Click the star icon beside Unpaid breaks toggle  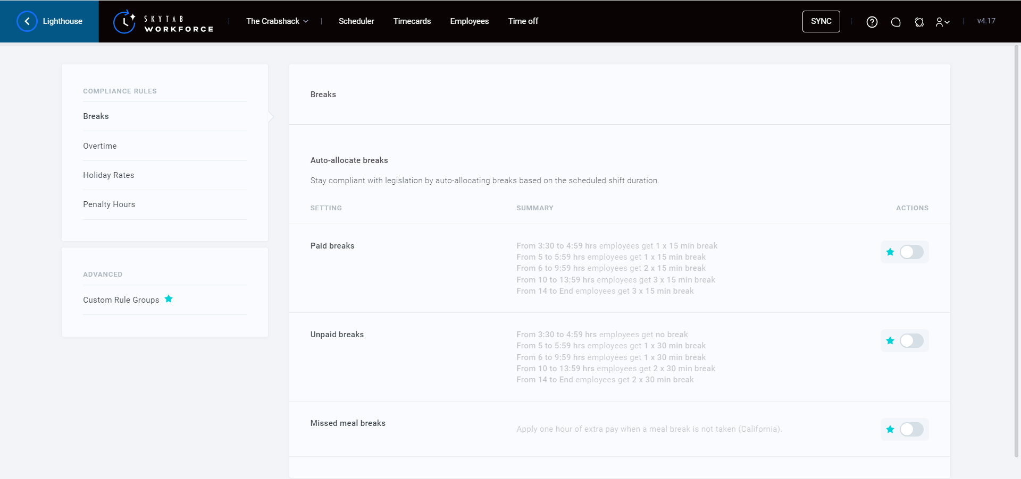coord(890,341)
